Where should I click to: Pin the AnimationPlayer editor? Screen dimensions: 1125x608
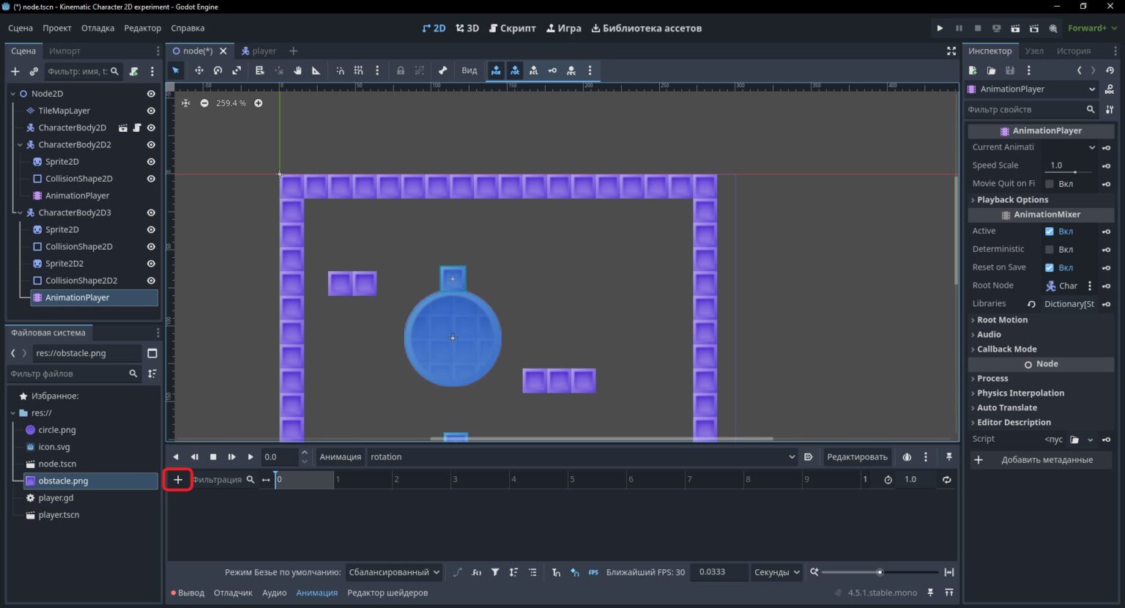(949, 456)
